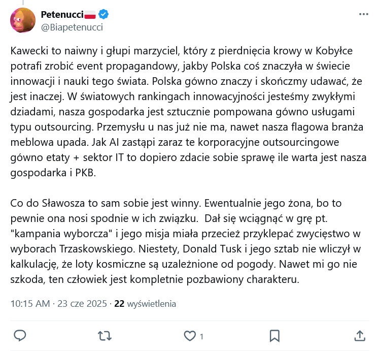Bookmark this post

point(274,336)
